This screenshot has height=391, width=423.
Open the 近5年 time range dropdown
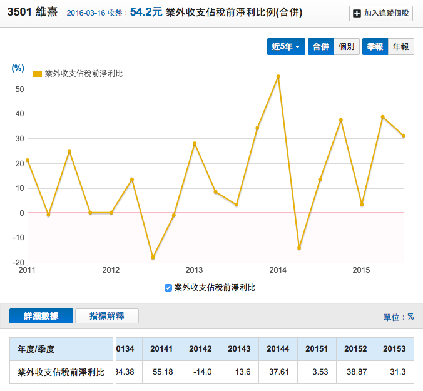(286, 47)
